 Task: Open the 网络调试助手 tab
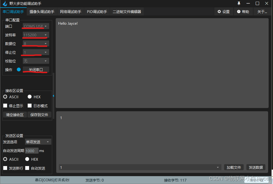[71, 12]
